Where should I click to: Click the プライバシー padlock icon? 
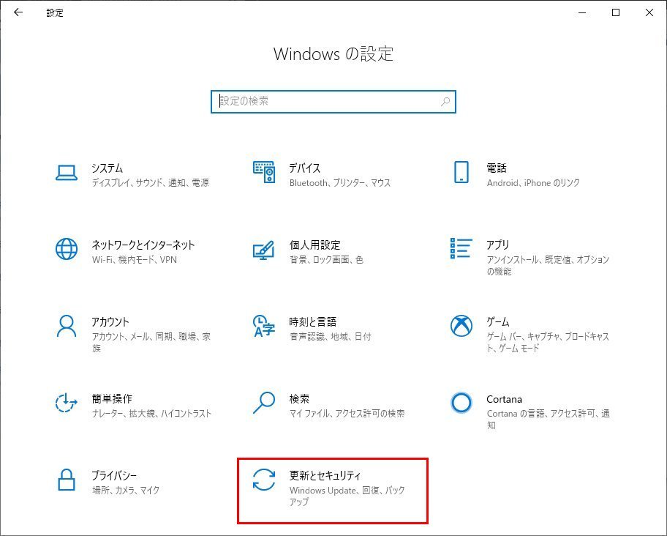point(67,480)
